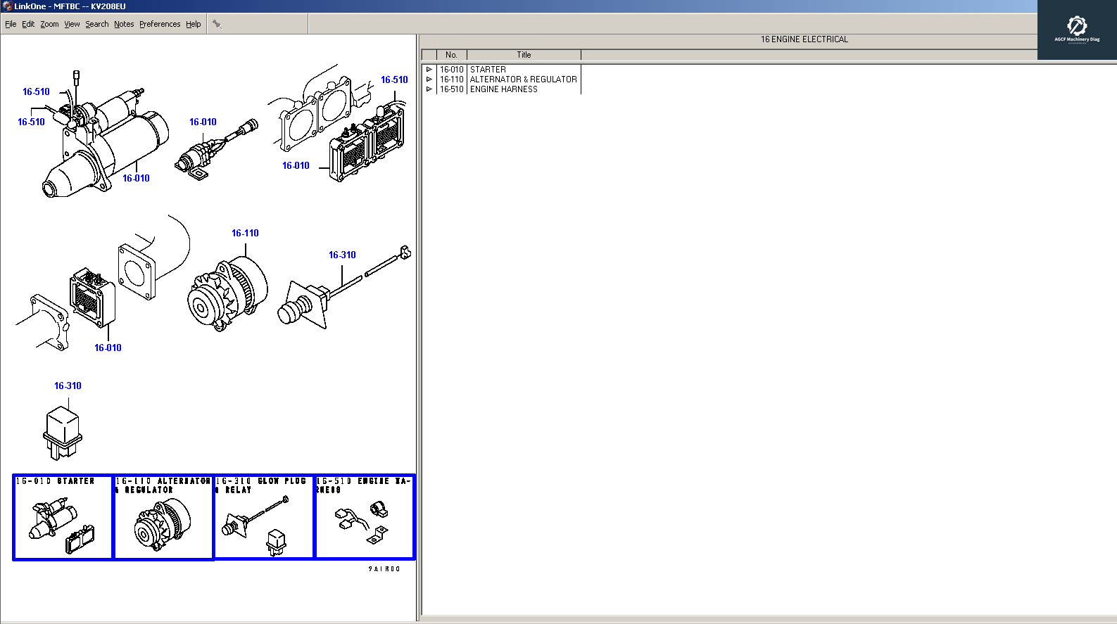Image resolution: width=1117 pixels, height=624 pixels.
Task: Click the LinkOne app icon in title bar
Action: pyautogui.click(x=7, y=6)
